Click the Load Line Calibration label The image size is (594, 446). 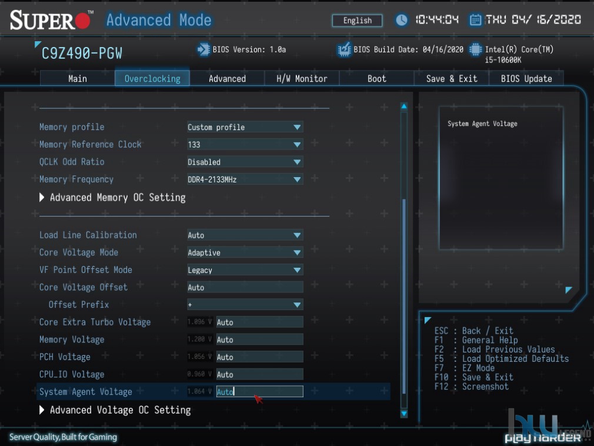point(88,235)
